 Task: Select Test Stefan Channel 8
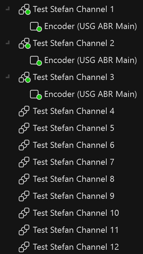point(73,179)
